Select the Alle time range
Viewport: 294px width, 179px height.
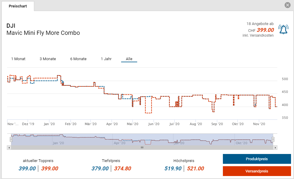pos(129,59)
